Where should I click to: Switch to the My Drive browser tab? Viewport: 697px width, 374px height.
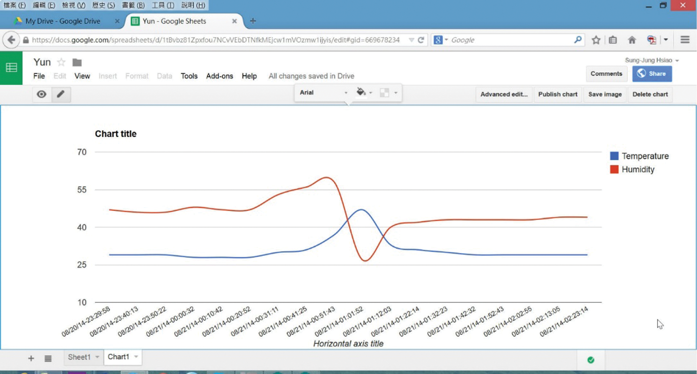(x=62, y=21)
